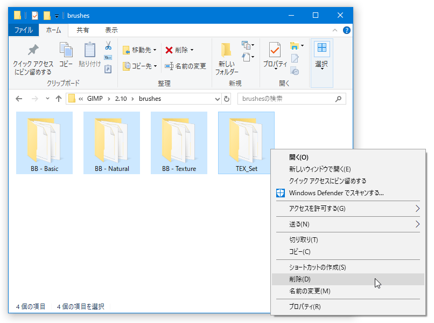Open the Properties (プロパティ) ribbon button
The image size is (434, 323).
click(x=275, y=55)
